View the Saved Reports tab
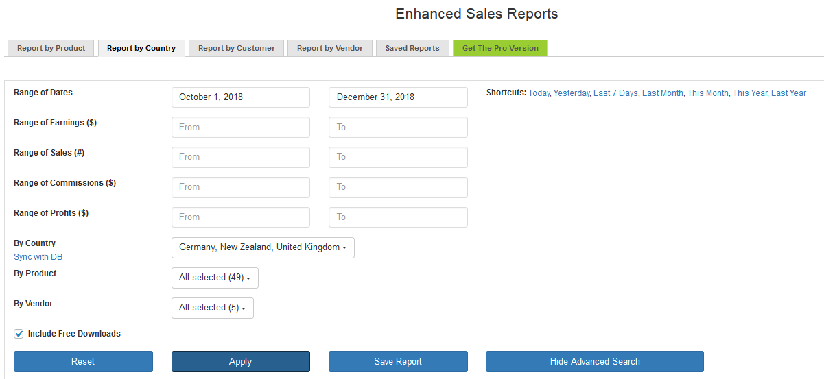This screenshot has height=379, width=824. (x=412, y=48)
